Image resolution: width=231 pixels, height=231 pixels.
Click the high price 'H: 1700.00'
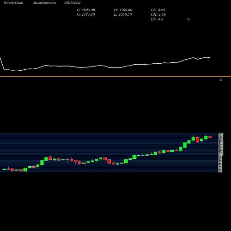tap(123, 10)
